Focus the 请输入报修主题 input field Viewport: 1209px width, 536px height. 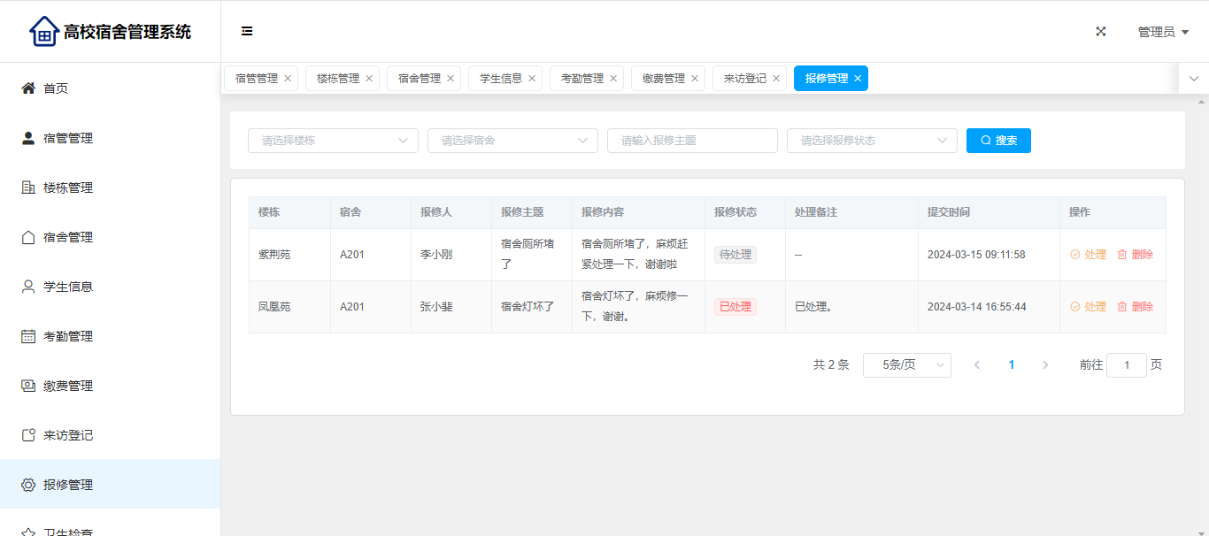[692, 141]
